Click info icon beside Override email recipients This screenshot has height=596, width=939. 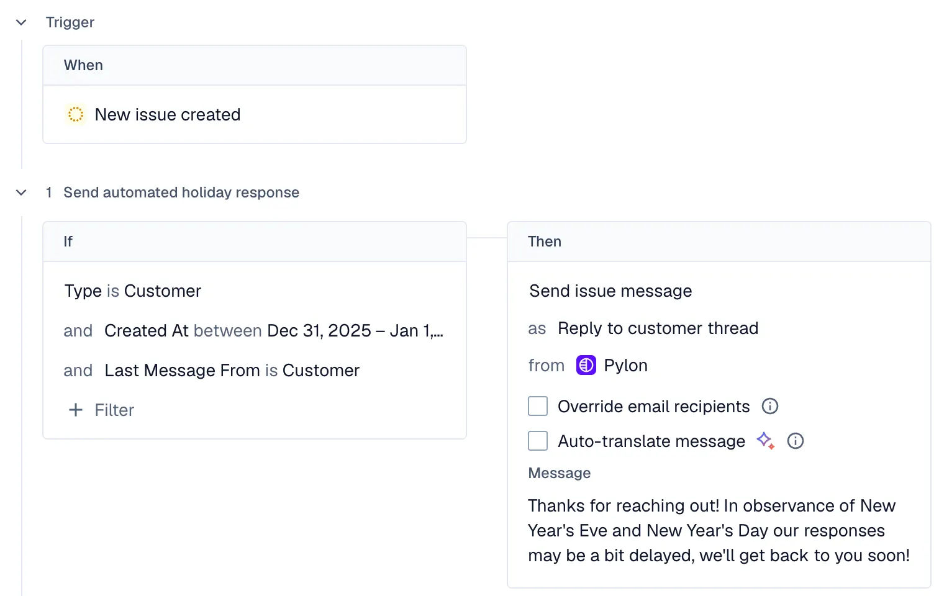[770, 407]
